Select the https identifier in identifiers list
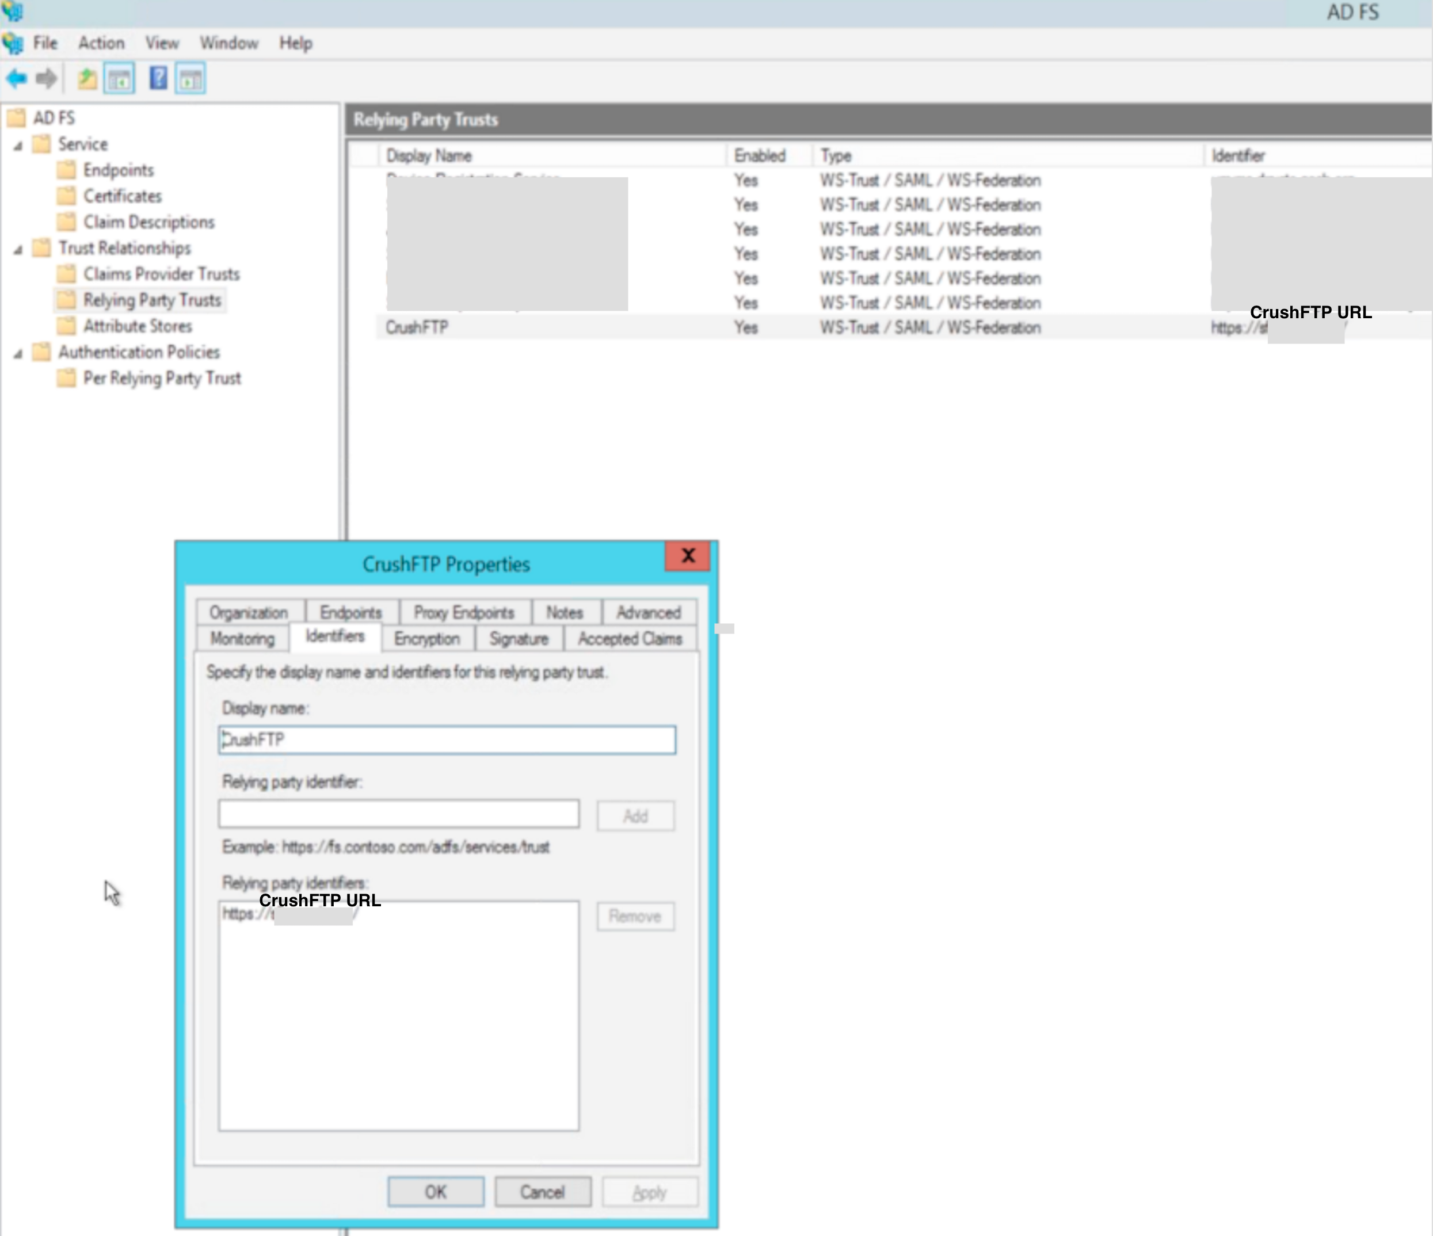 click(x=291, y=914)
